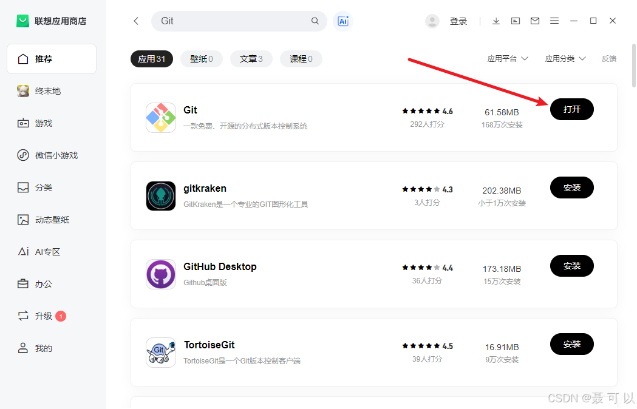Click 打开 button for Git
This screenshot has height=409, width=637.
pos(572,109)
